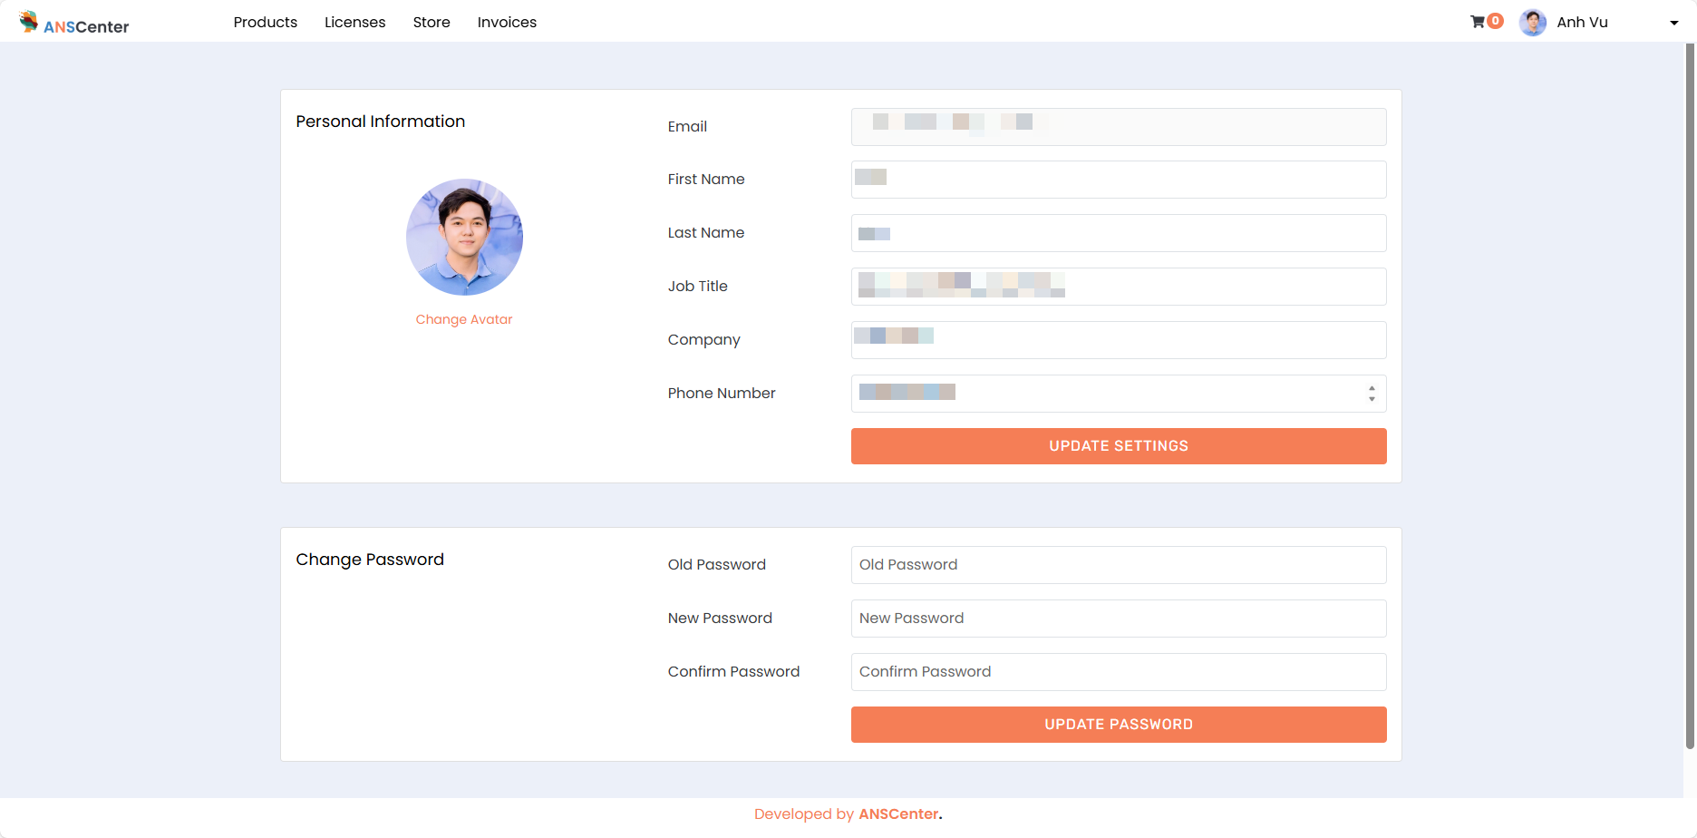Open the Store menu item
1697x838 pixels.
coord(432,23)
